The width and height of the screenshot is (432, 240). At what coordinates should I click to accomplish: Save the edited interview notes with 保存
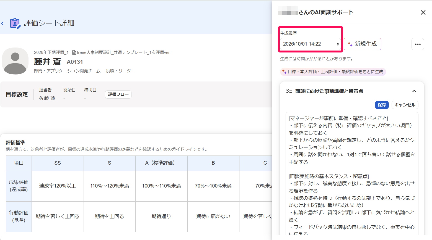coord(382,105)
